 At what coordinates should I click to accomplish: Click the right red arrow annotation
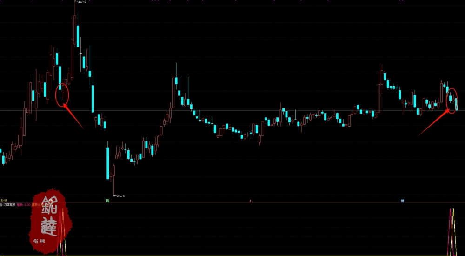pos(434,122)
